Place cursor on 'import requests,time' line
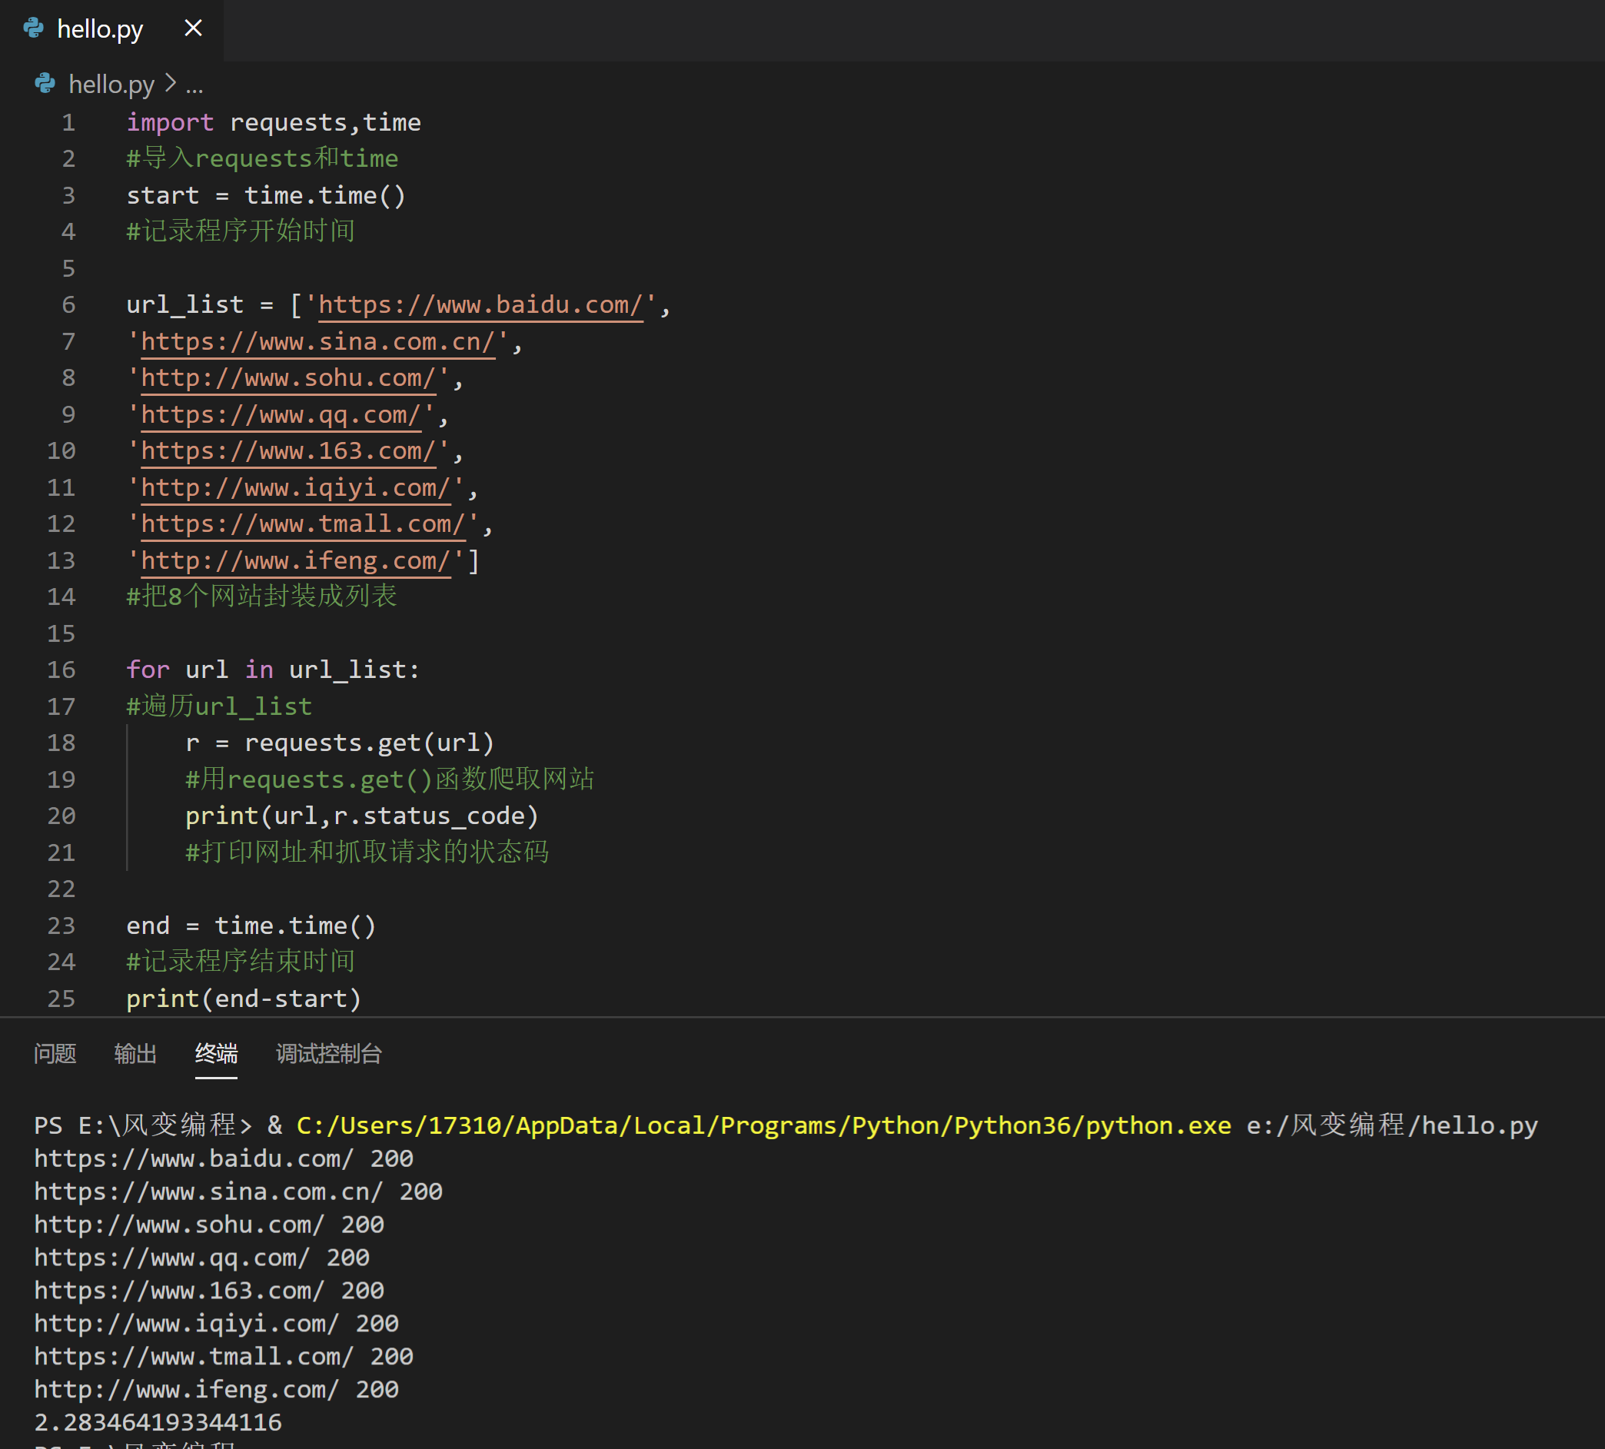The image size is (1605, 1449). point(274,123)
